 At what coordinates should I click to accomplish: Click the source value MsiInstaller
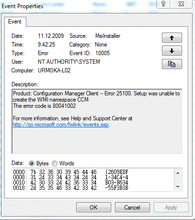click(x=108, y=36)
